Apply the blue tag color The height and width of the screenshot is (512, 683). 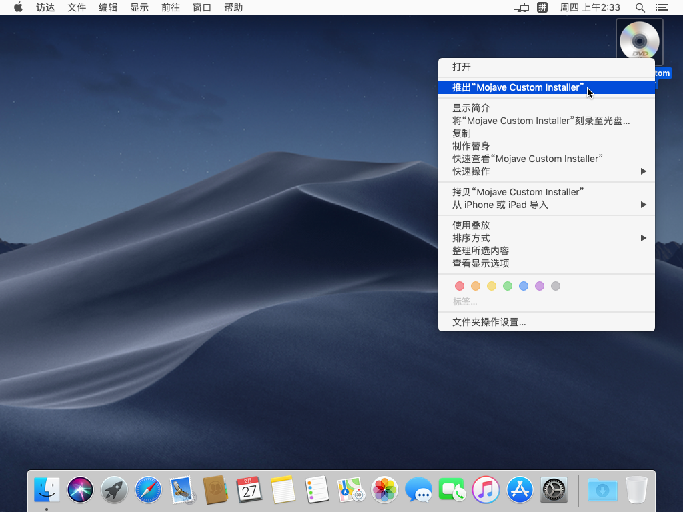pos(524,286)
